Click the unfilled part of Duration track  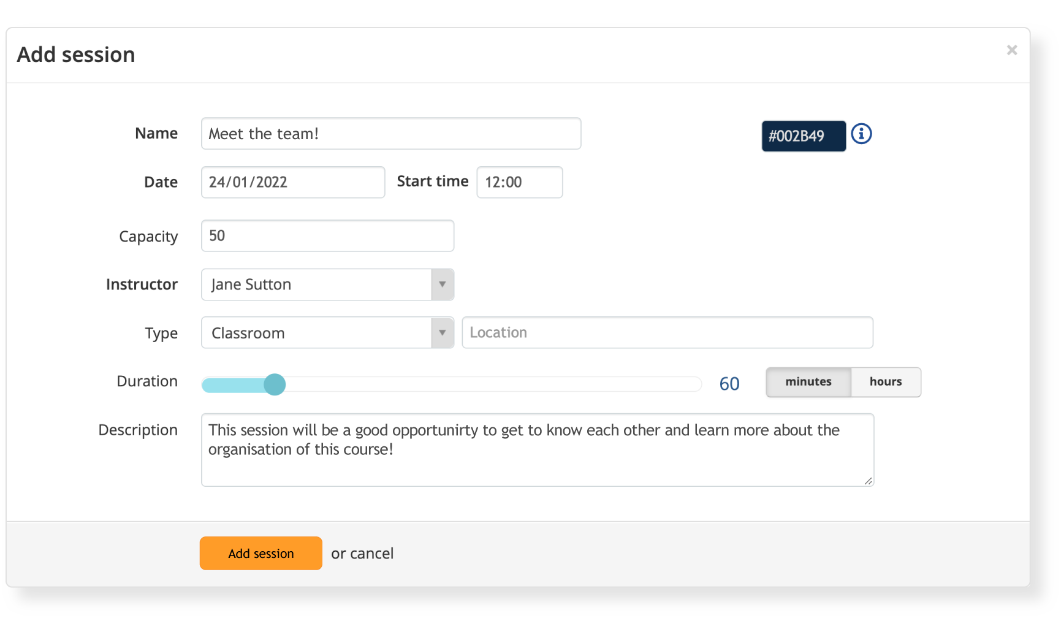coord(490,384)
